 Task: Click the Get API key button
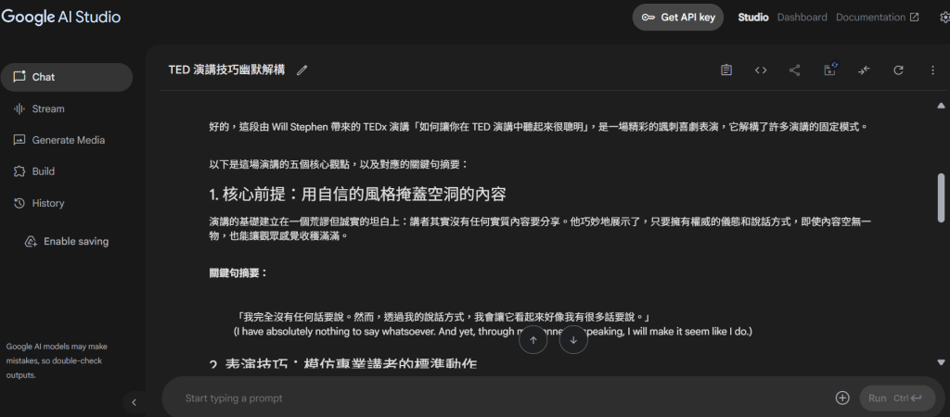(x=677, y=18)
